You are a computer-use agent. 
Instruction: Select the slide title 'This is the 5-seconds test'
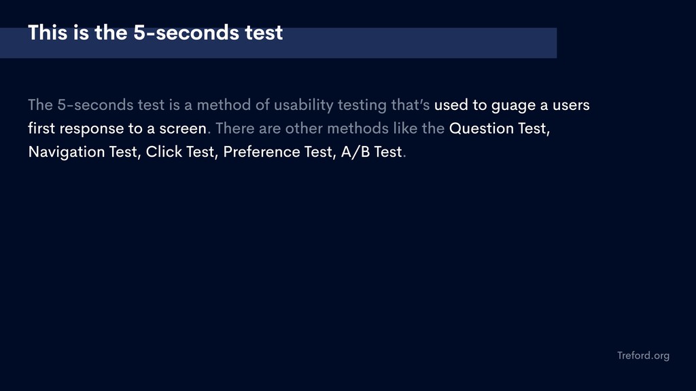tap(156, 33)
